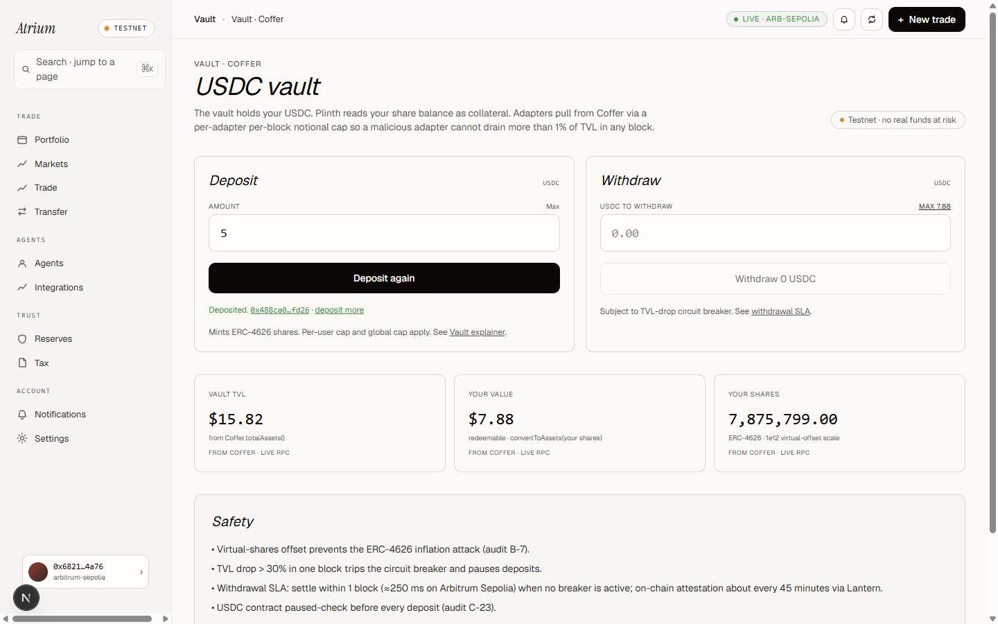998x624 pixels.
Task: Click the search magnifier icon
Action: (26, 69)
